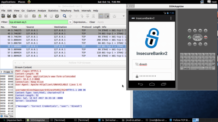Open the Applications menu in top panel
Viewport: 218px width, 122px height.
8,2
